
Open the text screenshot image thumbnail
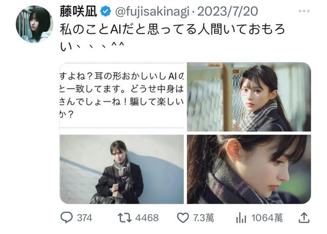122,97
